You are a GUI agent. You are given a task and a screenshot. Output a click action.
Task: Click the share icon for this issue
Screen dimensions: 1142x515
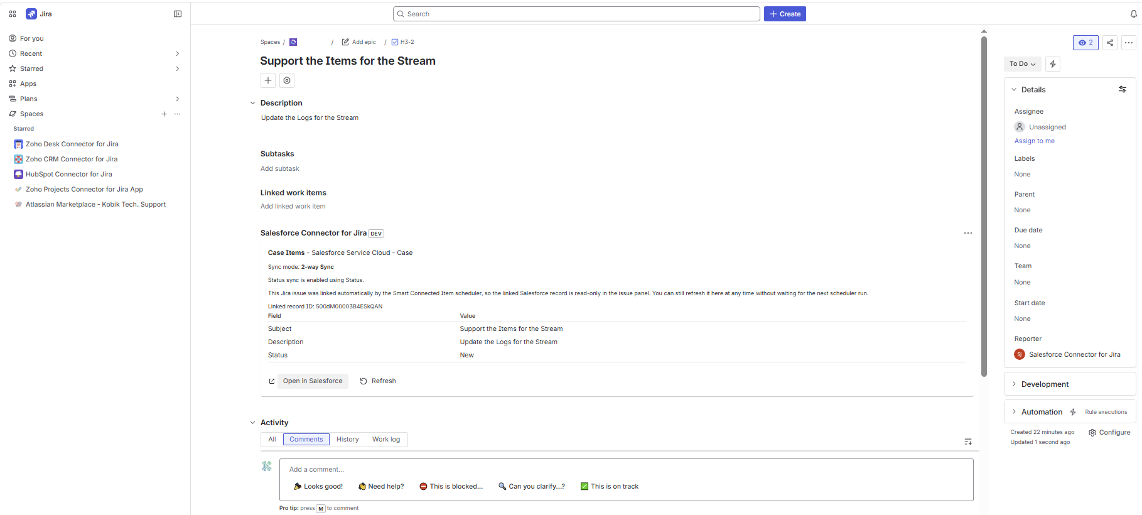tap(1110, 43)
